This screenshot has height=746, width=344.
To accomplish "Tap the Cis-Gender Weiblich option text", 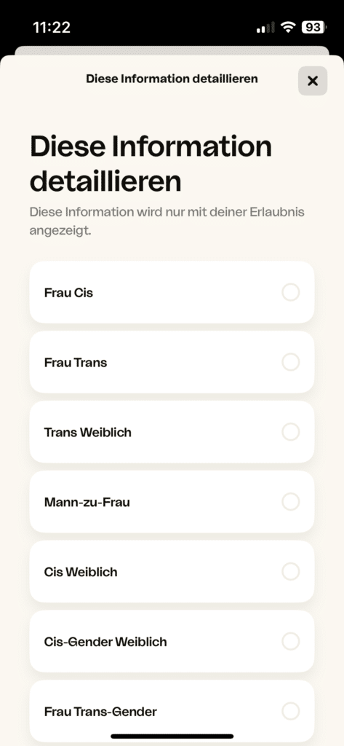I will tap(105, 642).
